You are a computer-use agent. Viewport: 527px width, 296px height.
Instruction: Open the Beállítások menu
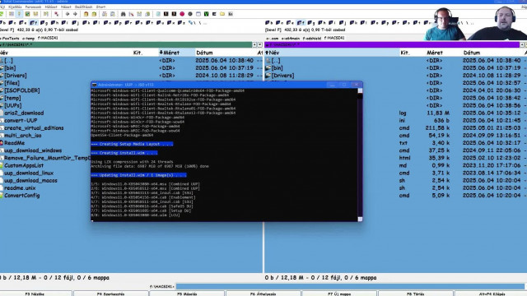[x=83, y=7]
